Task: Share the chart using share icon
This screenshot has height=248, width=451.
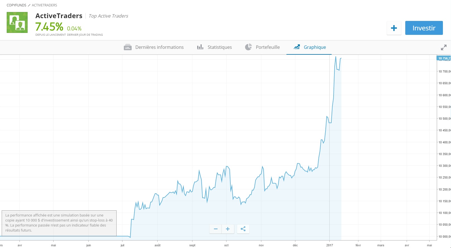Action: (x=243, y=229)
